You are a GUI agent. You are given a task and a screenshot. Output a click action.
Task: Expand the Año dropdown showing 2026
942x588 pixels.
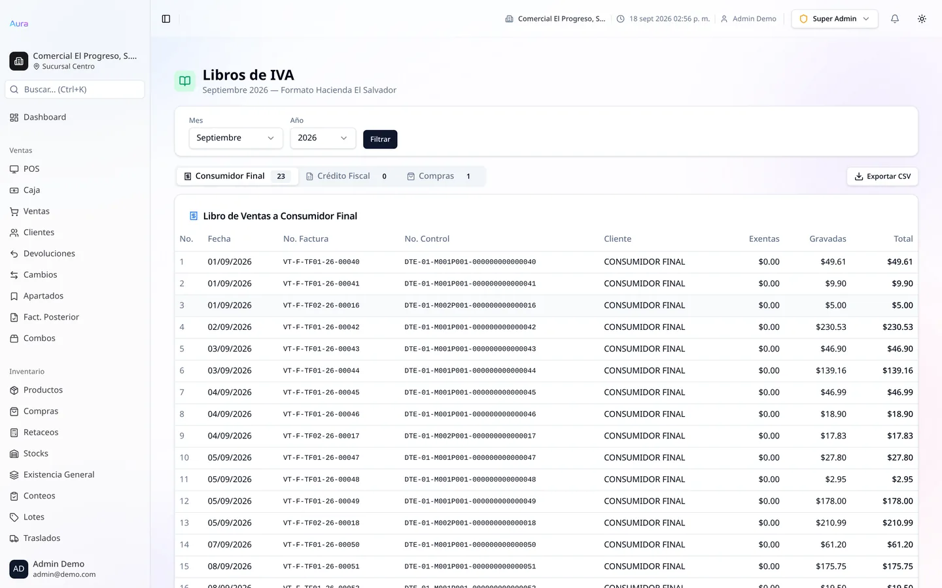(x=323, y=138)
